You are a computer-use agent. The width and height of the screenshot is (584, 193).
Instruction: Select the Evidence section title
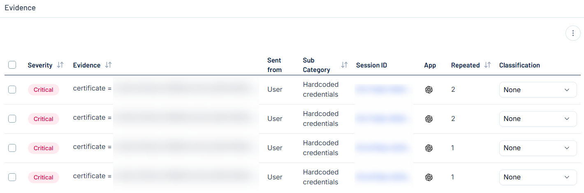(20, 8)
